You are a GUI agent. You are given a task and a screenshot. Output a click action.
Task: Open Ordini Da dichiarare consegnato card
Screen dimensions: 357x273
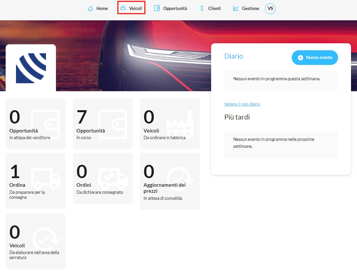(103, 178)
